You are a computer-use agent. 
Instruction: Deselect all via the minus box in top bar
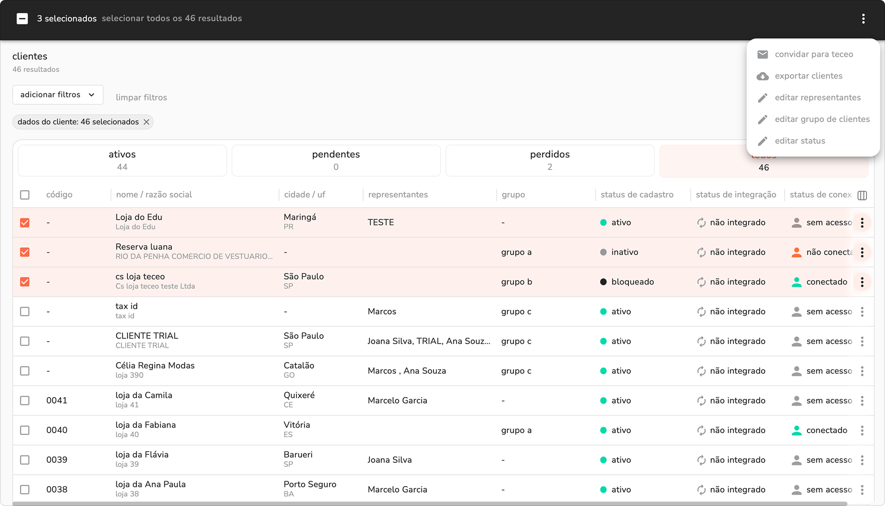[22, 19]
